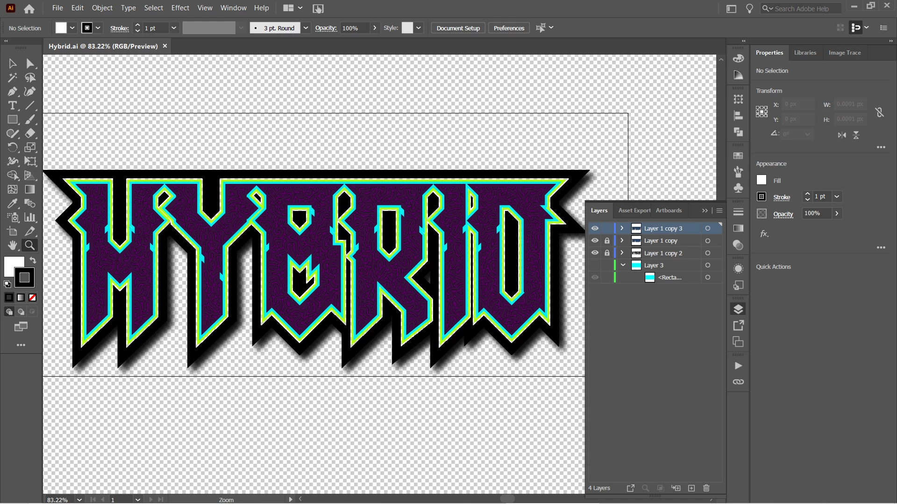Select the Eraser tool
This screenshot has height=504, width=897.
[30, 133]
